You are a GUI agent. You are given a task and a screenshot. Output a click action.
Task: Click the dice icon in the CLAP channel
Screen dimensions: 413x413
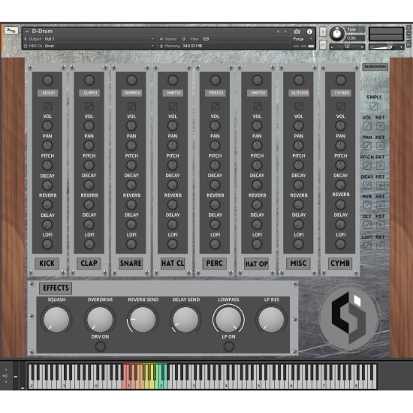[89, 107]
